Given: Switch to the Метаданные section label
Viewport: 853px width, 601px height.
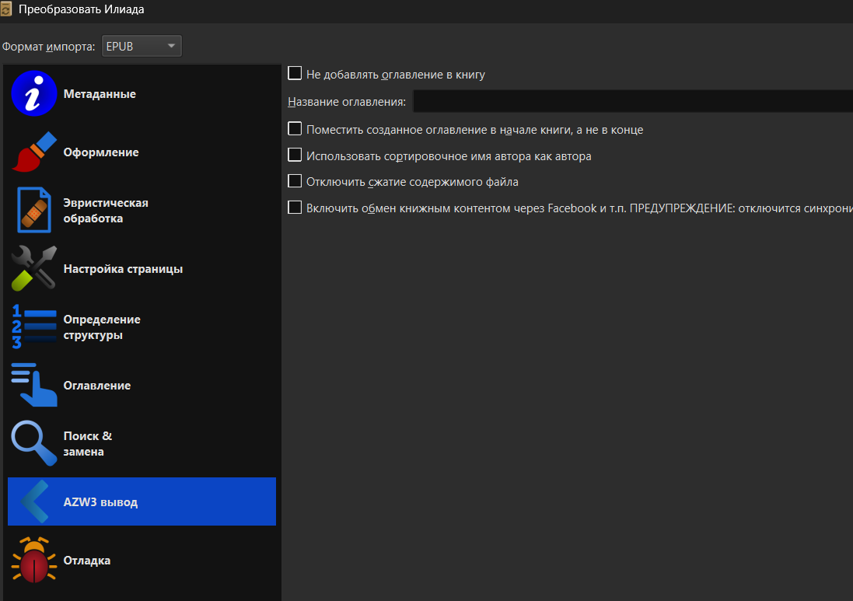Looking at the screenshot, I should pyautogui.click(x=100, y=94).
